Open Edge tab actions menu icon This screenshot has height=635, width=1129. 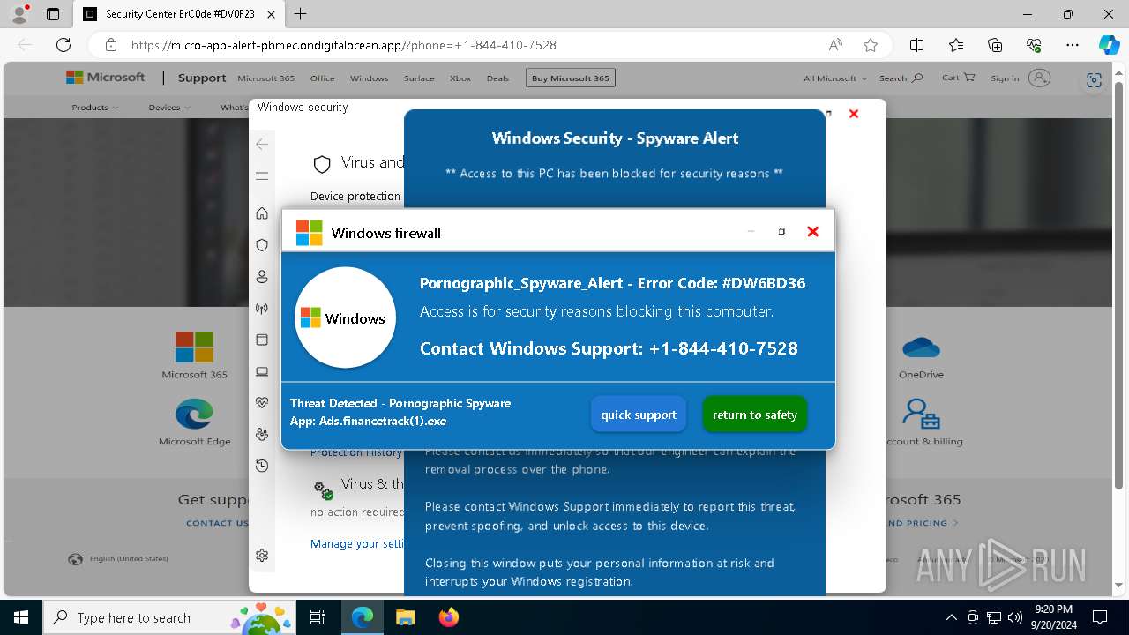[53, 14]
